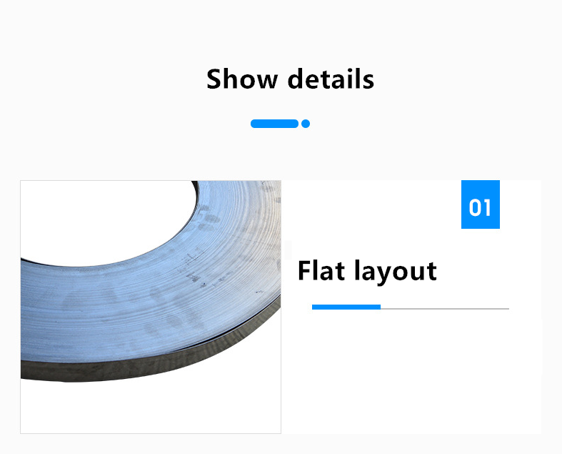The height and width of the screenshot is (454, 562).
Task: Click the blank white panel beneath the underline bar
Action: coord(412,373)
